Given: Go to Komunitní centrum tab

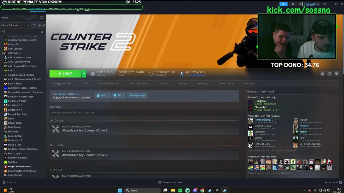Looking at the screenshot, I should coord(109,83).
